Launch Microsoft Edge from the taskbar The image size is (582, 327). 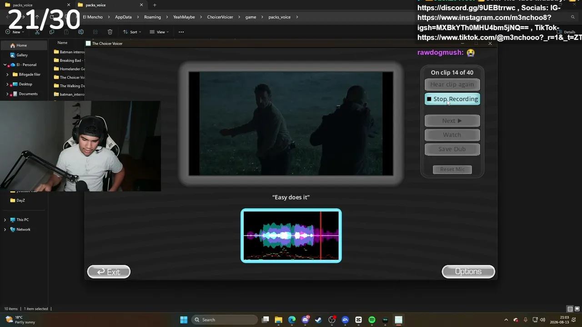(292, 320)
